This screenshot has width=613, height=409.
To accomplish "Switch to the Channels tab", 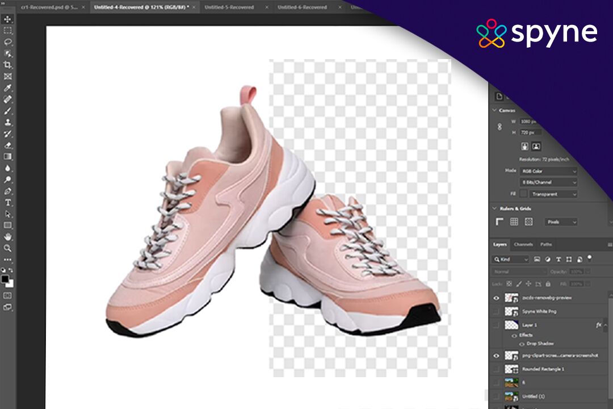I will click(523, 244).
